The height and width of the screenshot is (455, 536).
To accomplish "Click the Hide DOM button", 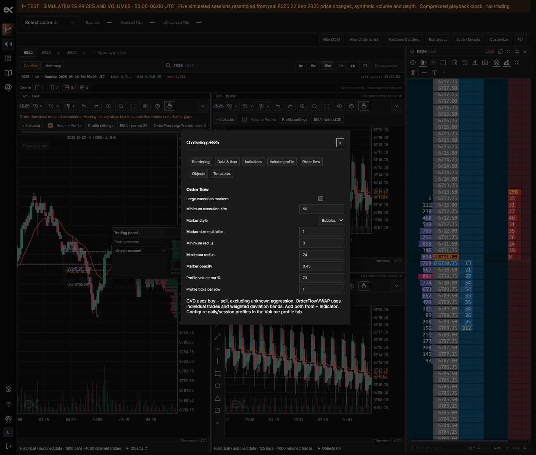I will 331,39.
